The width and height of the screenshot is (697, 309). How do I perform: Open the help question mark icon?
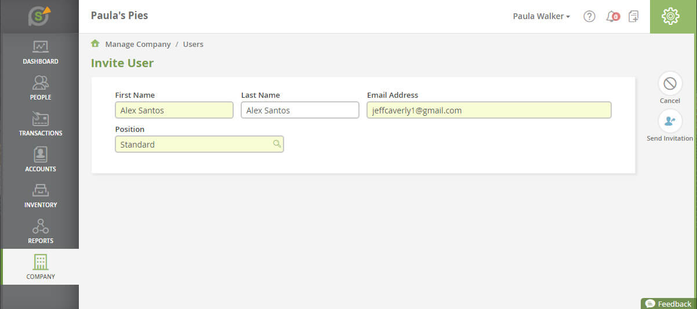(x=589, y=16)
